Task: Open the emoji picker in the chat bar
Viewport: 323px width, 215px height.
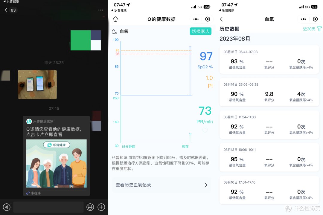Action: click(90, 207)
